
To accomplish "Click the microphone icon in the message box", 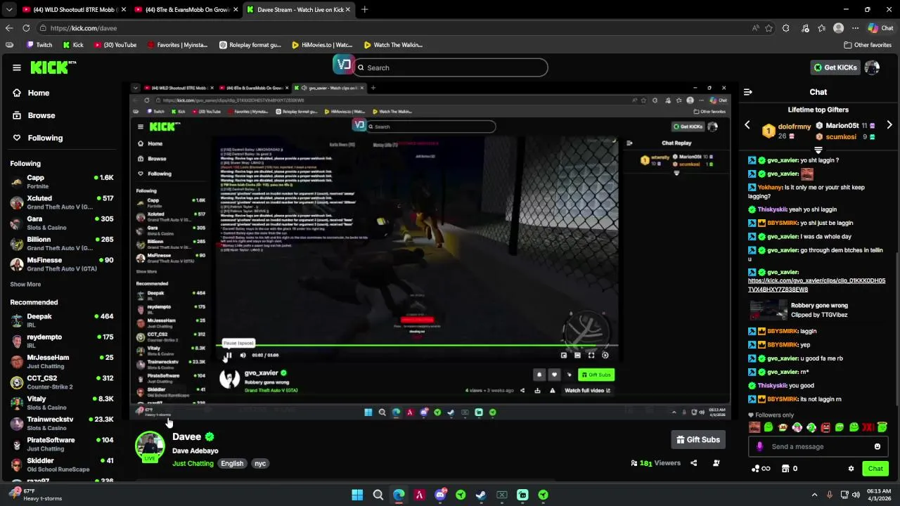I will pos(759,446).
